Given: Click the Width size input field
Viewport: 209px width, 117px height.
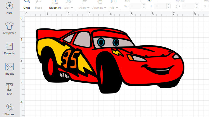Looking at the screenshot, I should click(136, 6).
